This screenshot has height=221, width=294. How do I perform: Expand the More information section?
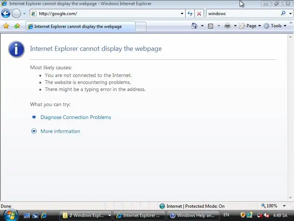pyautogui.click(x=60, y=131)
